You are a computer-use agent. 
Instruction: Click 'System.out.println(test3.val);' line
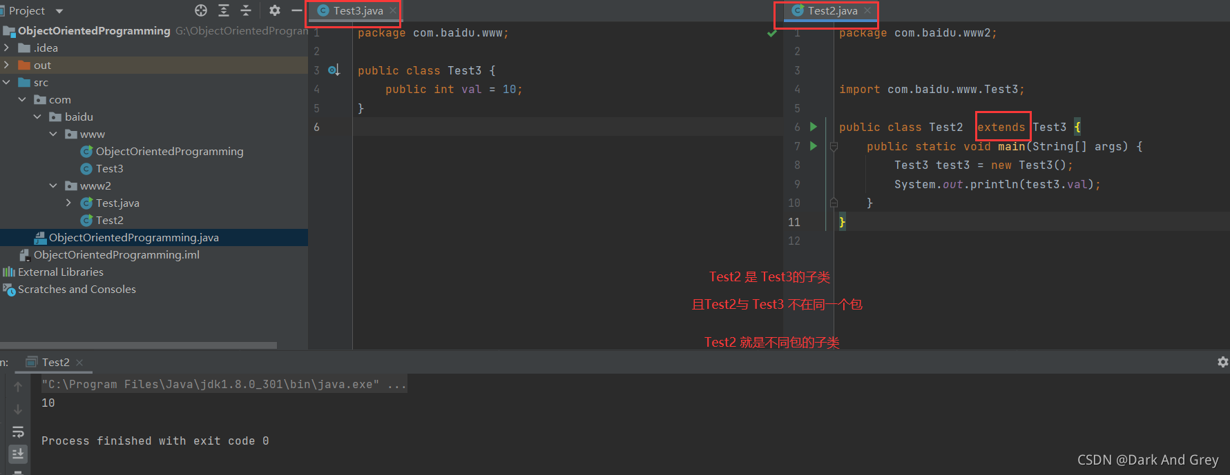(x=997, y=184)
